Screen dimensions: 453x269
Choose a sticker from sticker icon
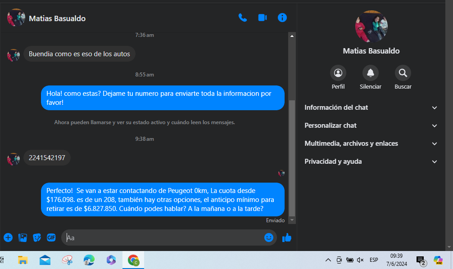(36, 238)
